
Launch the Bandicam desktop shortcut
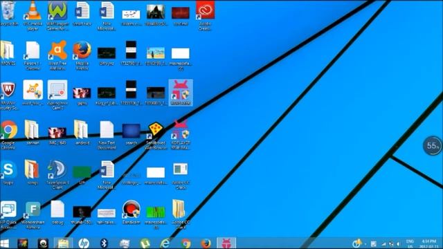[x=132, y=212]
